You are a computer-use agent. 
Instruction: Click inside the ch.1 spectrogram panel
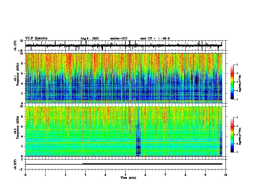tap(123, 78)
